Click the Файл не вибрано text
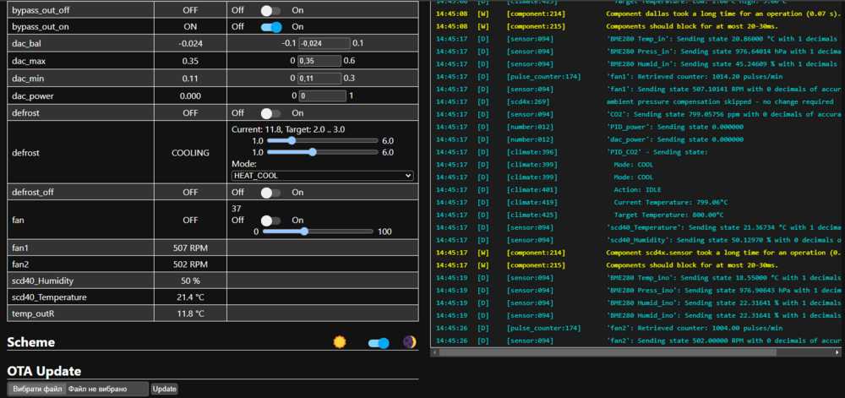Image resolution: width=845 pixels, height=398 pixels. tap(98, 389)
